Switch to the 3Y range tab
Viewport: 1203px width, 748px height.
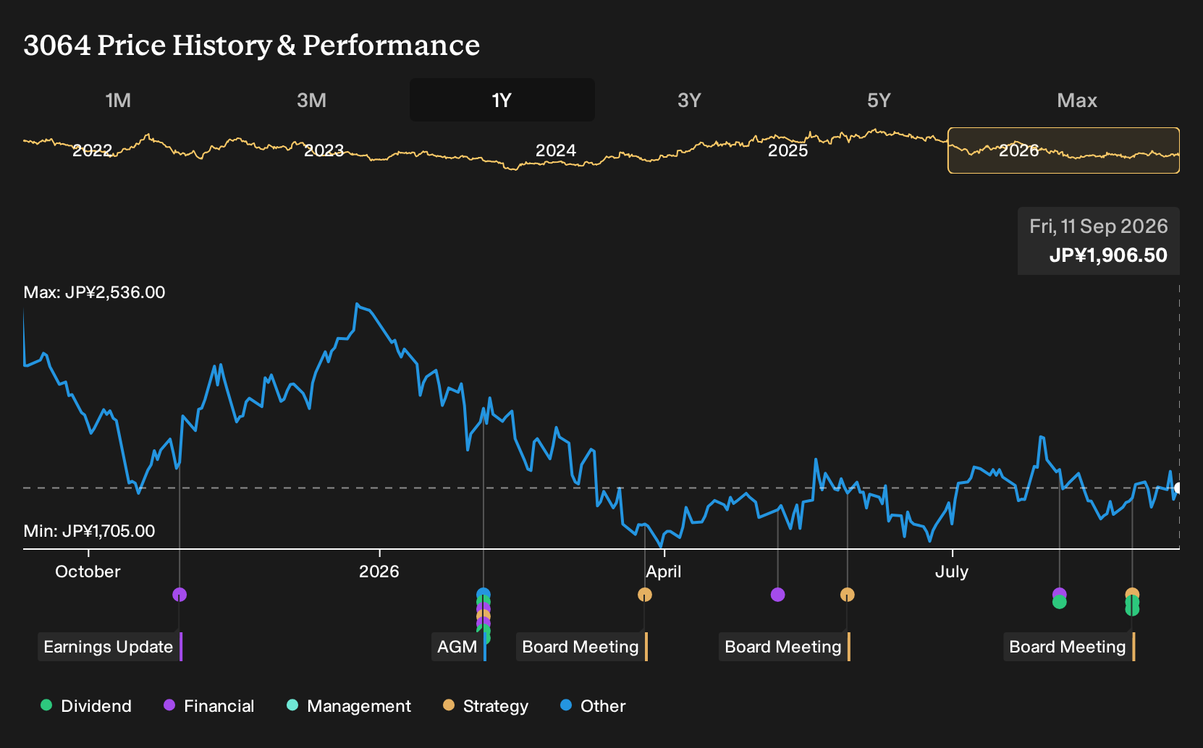[689, 101]
